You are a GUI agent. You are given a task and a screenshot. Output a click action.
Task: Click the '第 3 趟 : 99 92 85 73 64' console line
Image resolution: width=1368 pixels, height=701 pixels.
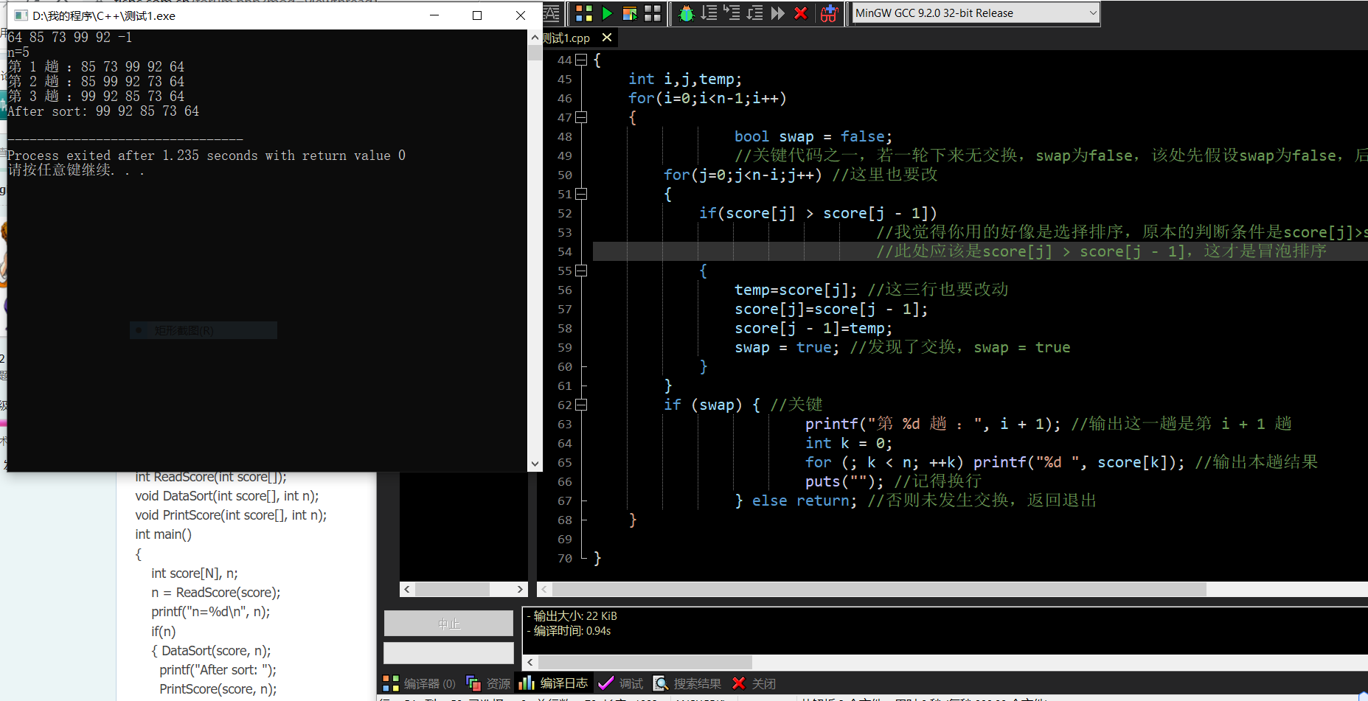point(96,97)
